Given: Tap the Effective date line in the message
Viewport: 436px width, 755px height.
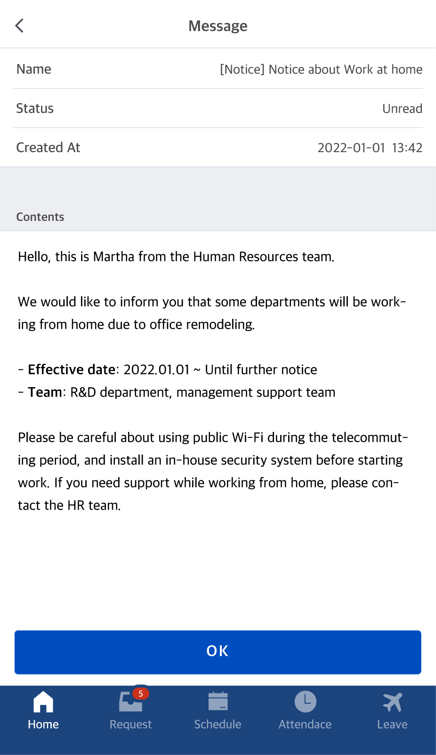Looking at the screenshot, I should (168, 369).
